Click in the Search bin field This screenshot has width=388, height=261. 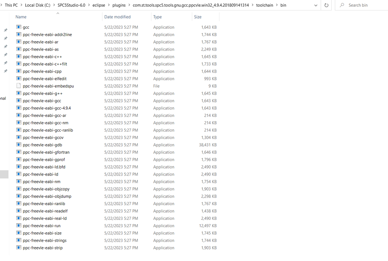click(x=362, y=5)
